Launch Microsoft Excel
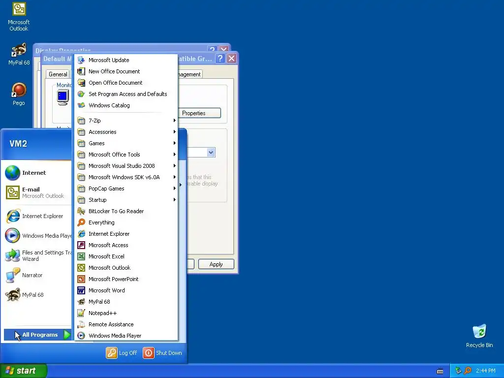The width and height of the screenshot is (504, 378). pos(126,256)
